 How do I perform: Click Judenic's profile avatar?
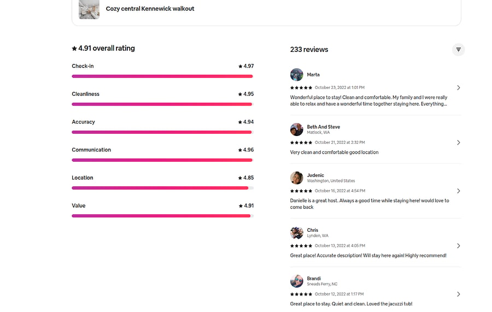click(x=296, y=178)
